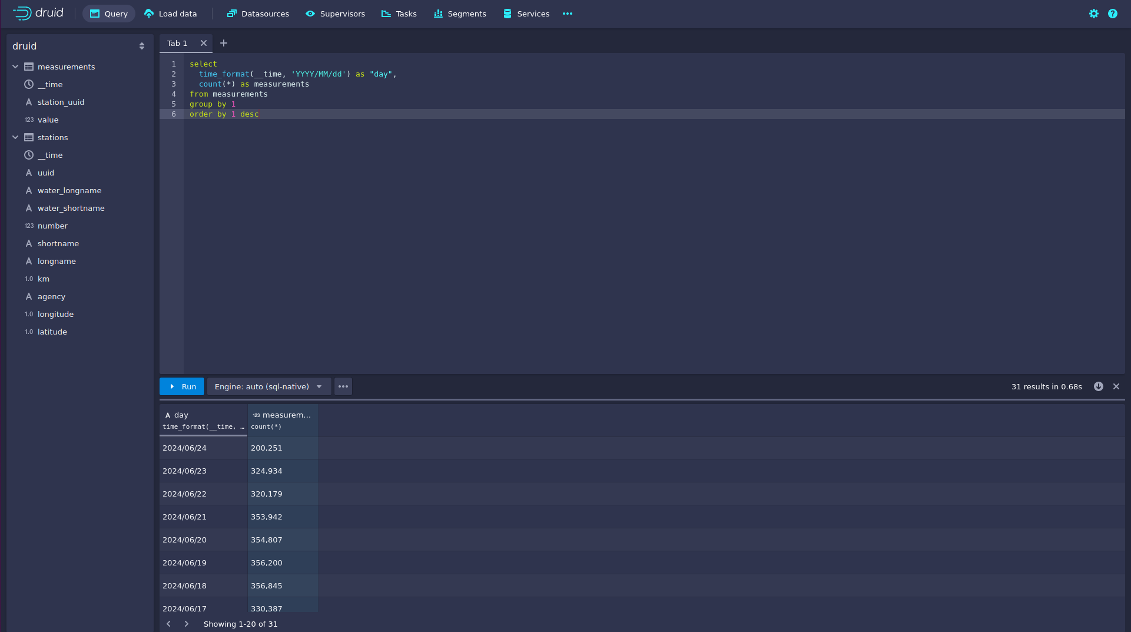
Task: Click the Druid logo
Action: click(38, 13)
